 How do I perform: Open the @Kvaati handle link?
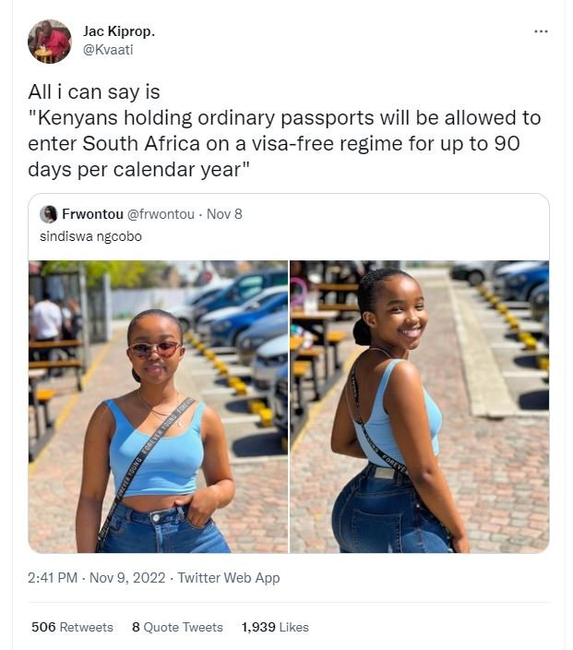click(x=108, y=50)
